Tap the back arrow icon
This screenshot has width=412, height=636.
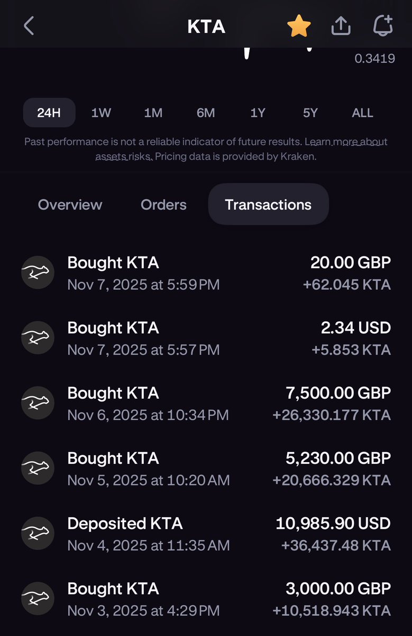pyautogui.click(x=29, y=26)
